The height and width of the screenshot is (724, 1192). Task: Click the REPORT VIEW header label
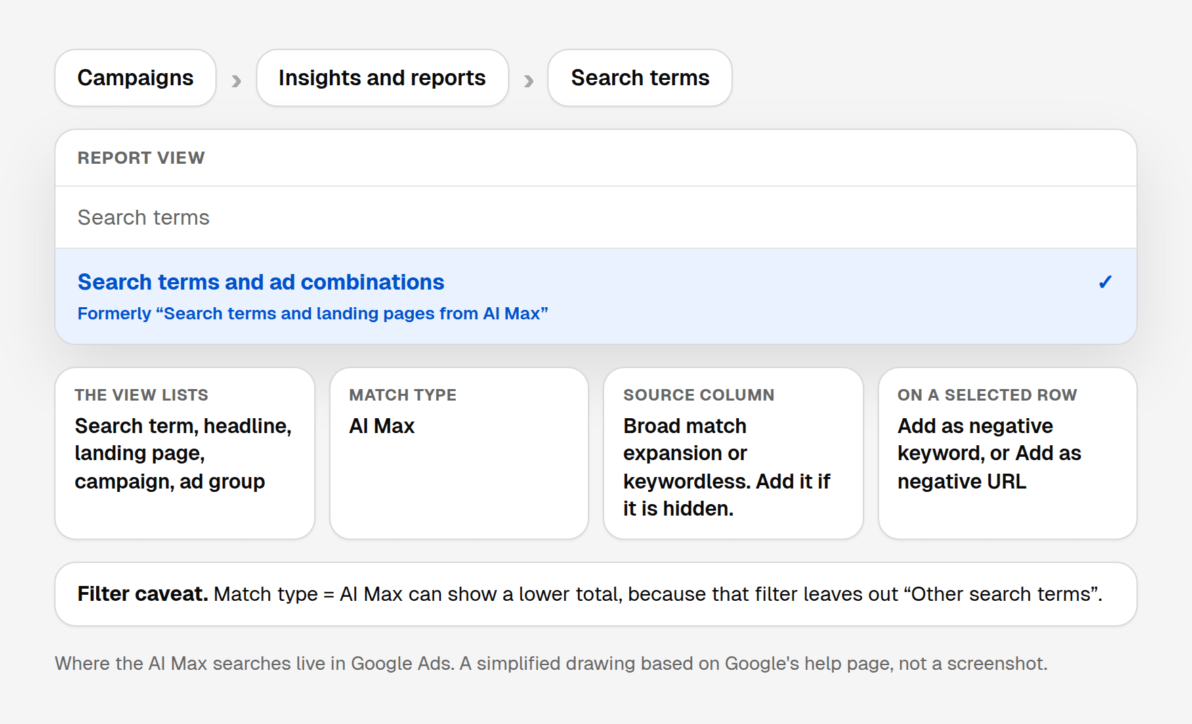click(x=141, y=158)
